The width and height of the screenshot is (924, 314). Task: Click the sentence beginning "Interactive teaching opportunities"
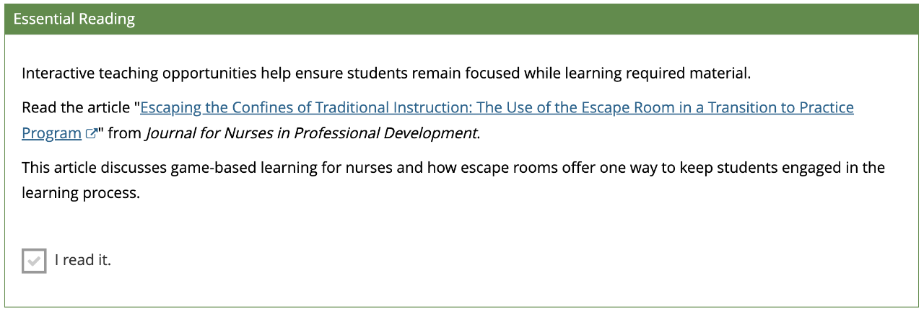coord(386,73)
